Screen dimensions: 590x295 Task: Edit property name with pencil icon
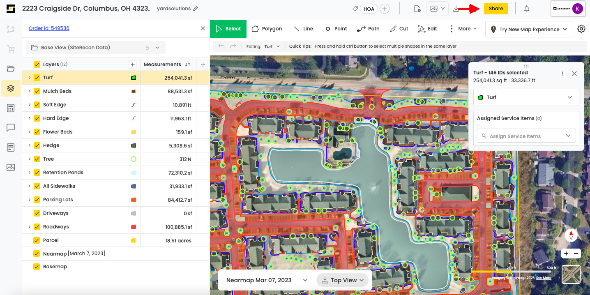point(196,9)
